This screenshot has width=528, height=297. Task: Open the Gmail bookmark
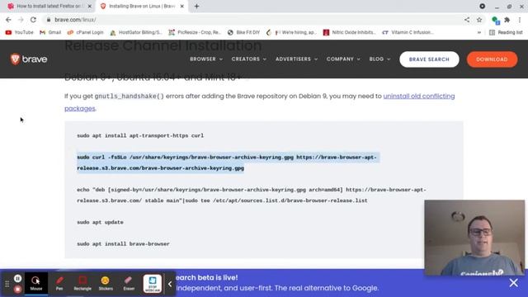pos(50,32)
